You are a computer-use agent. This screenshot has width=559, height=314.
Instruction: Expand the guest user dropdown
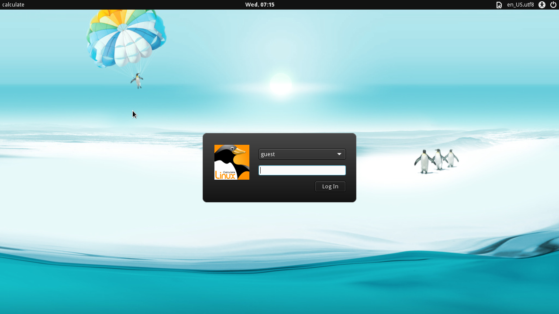coord(302,154)
